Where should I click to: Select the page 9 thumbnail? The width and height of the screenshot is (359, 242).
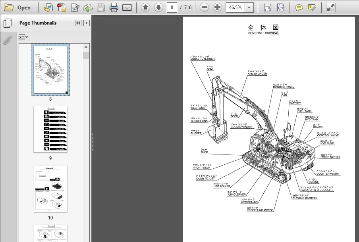click(50, 129)
